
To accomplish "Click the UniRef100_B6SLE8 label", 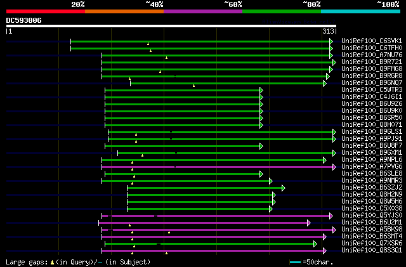I will tap(372, 174).
